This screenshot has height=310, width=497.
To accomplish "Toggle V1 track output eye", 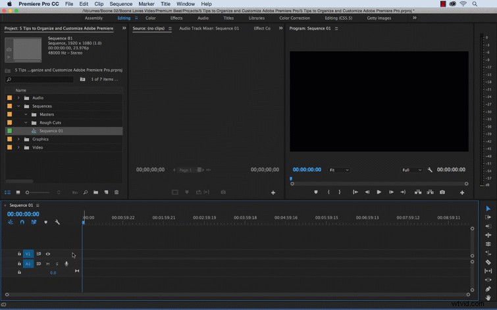I will coord(48,254).
